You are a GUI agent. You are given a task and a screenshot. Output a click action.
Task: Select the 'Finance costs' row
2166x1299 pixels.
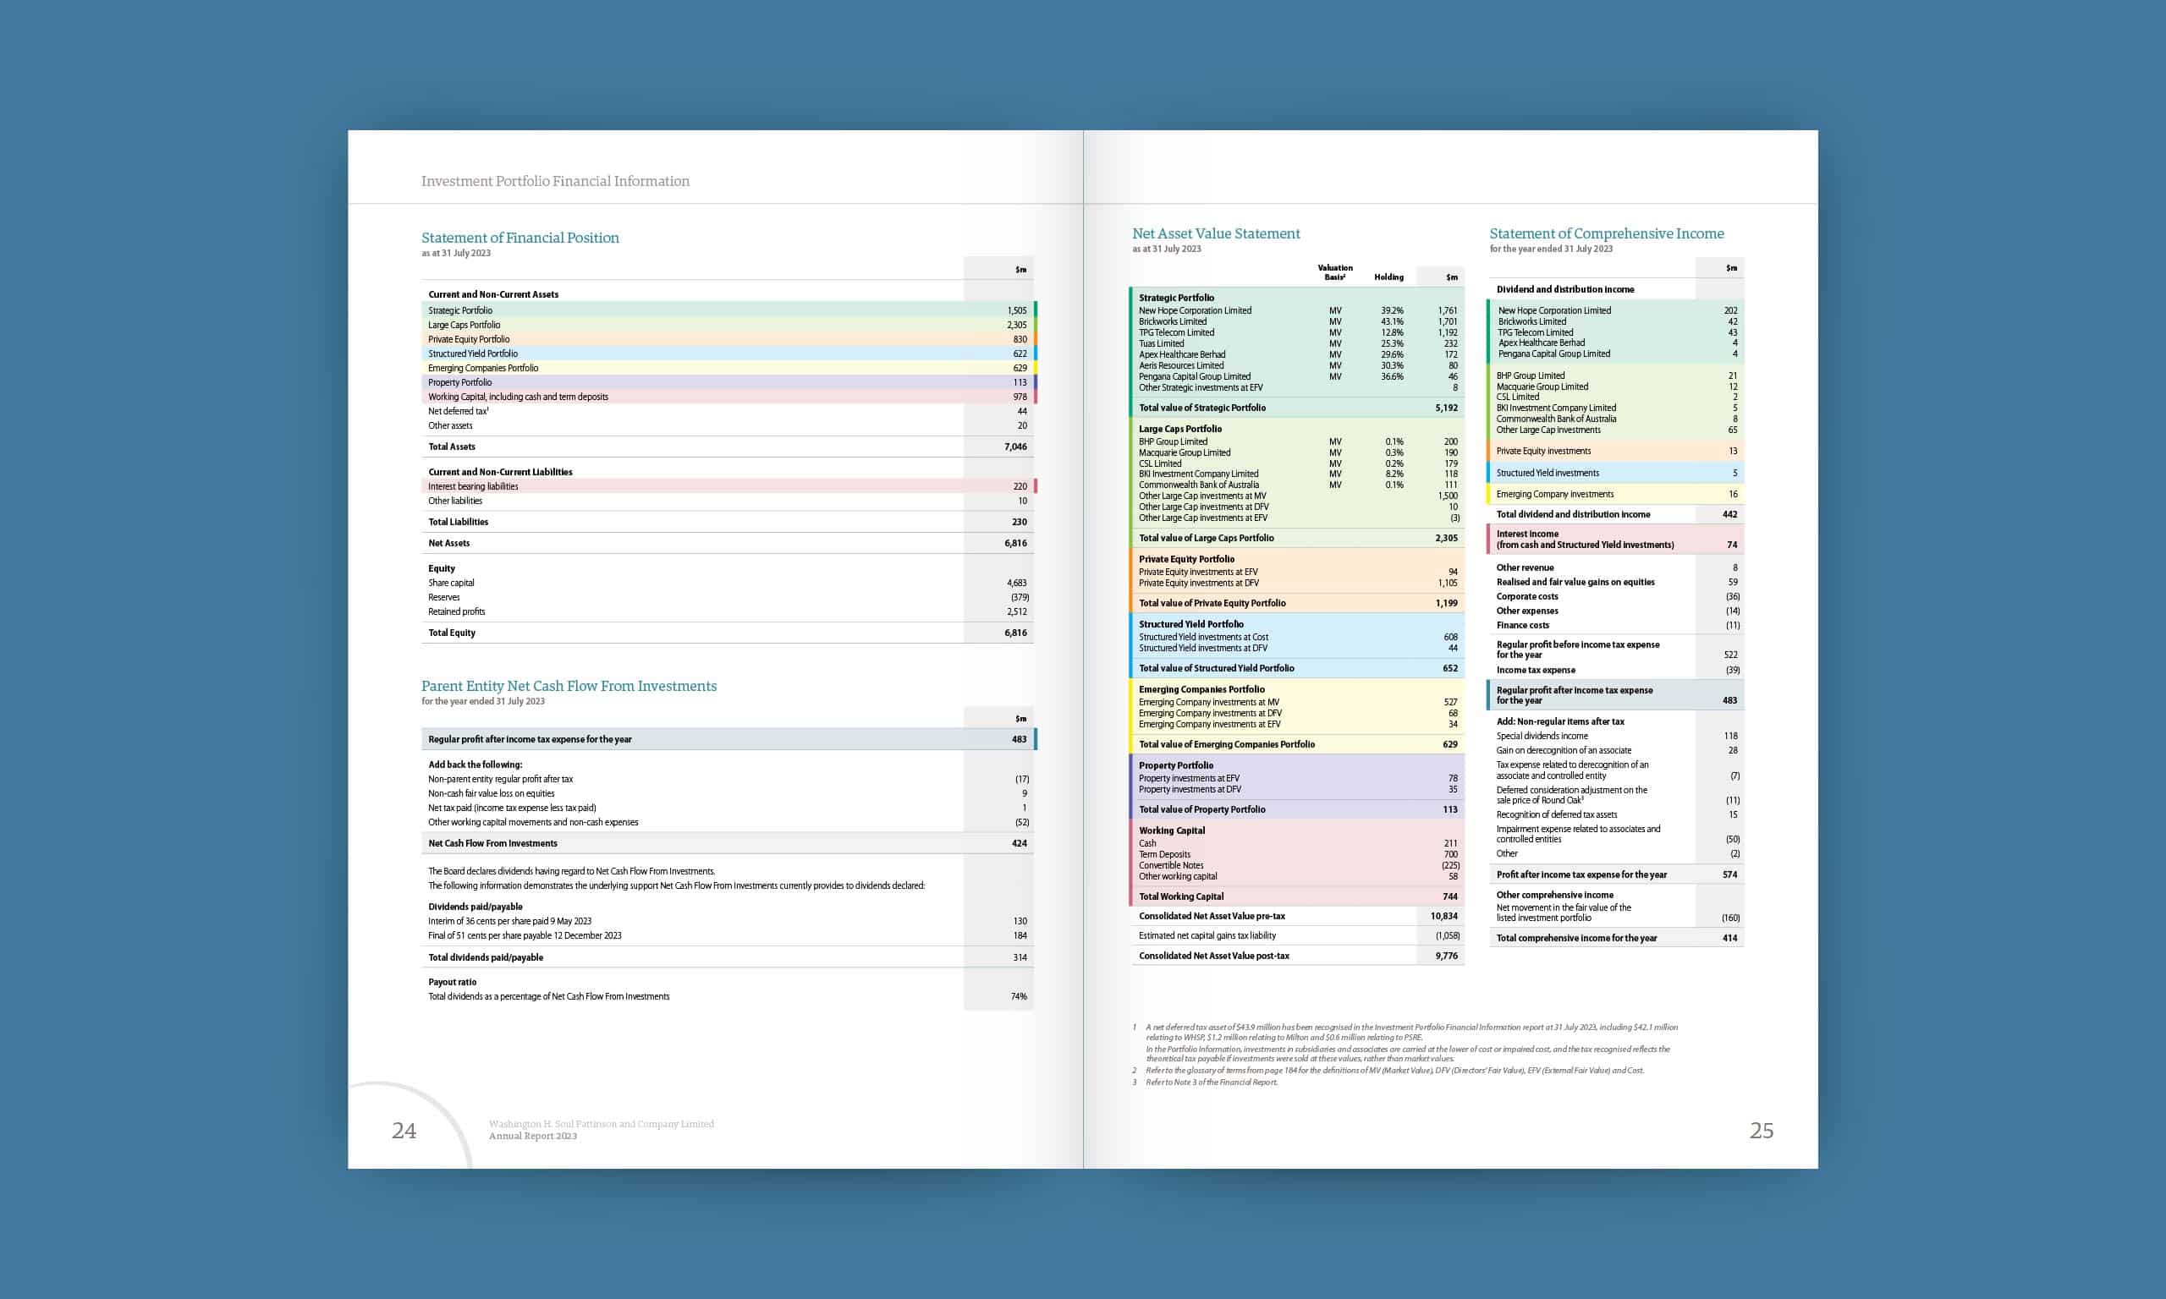coord(1616,625)
